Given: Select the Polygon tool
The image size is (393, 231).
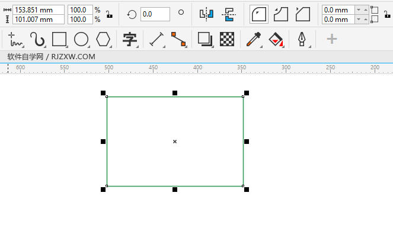Looking at the screenshot, I should [103, 39].
